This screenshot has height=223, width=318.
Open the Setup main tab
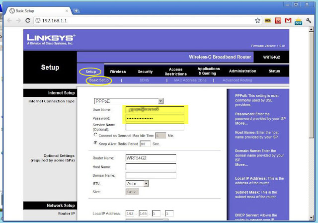[x=90, y=72]
